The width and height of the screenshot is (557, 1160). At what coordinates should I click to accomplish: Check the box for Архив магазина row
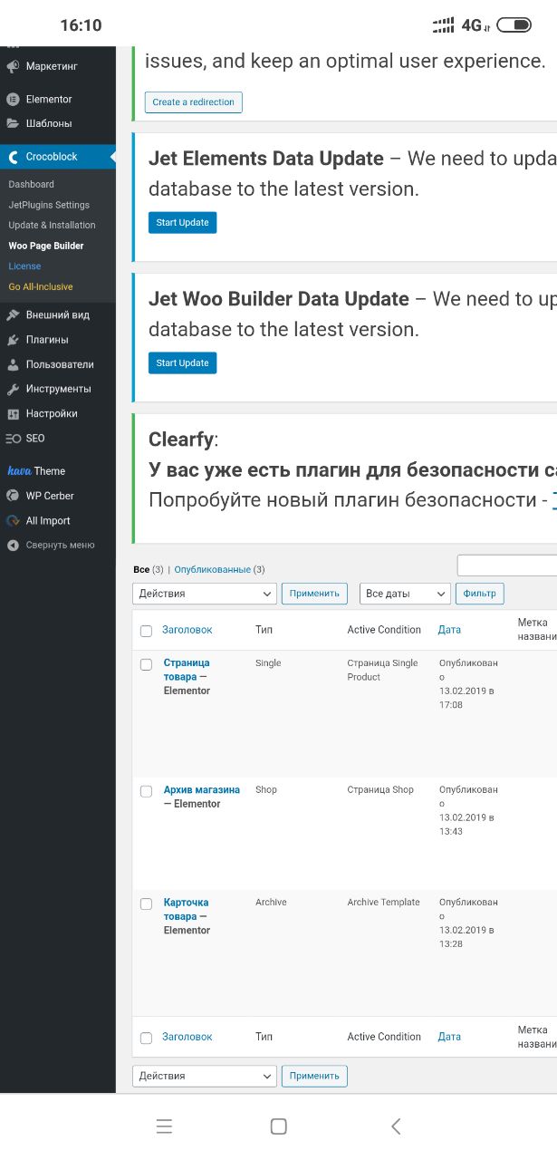pos(146,791)
